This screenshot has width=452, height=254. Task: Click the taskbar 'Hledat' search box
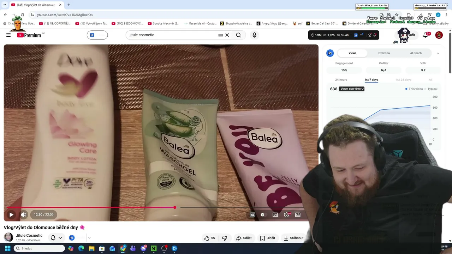click(39, 248)
